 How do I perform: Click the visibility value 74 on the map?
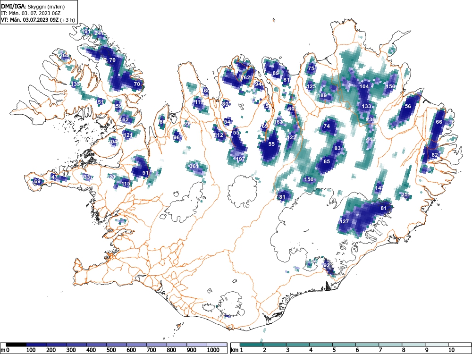tap(327, 126)
